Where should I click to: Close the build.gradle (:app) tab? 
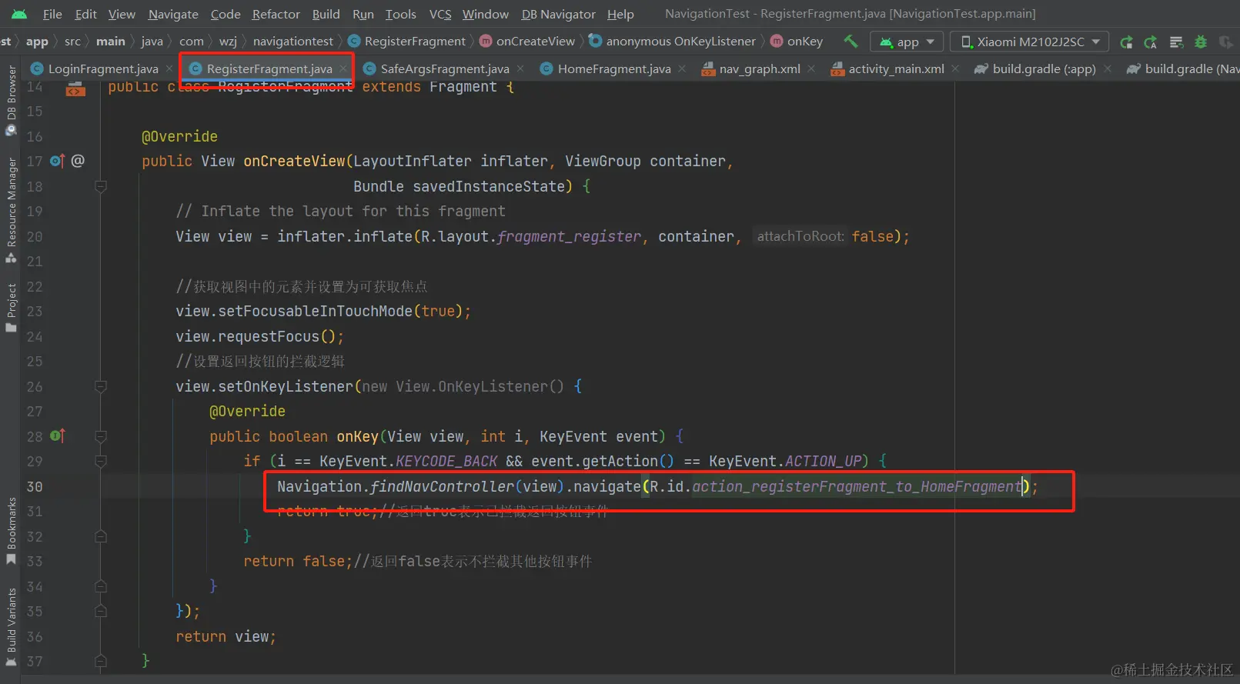(x=1107, y=69)
